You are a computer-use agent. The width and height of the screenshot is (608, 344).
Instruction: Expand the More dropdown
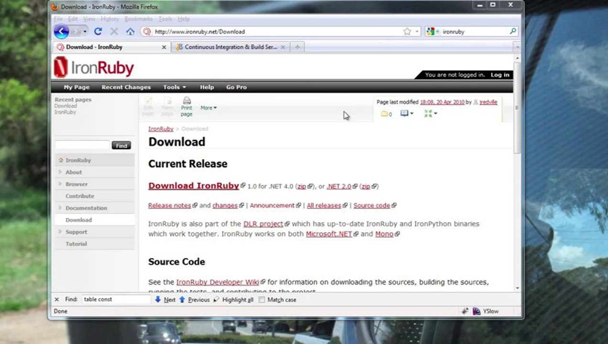click(x=208, y=107)
